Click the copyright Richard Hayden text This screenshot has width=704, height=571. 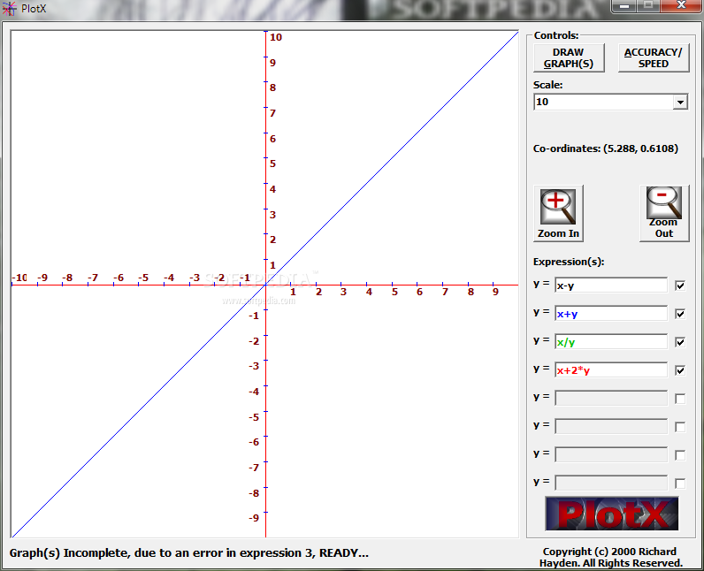[x=610, y=557]
